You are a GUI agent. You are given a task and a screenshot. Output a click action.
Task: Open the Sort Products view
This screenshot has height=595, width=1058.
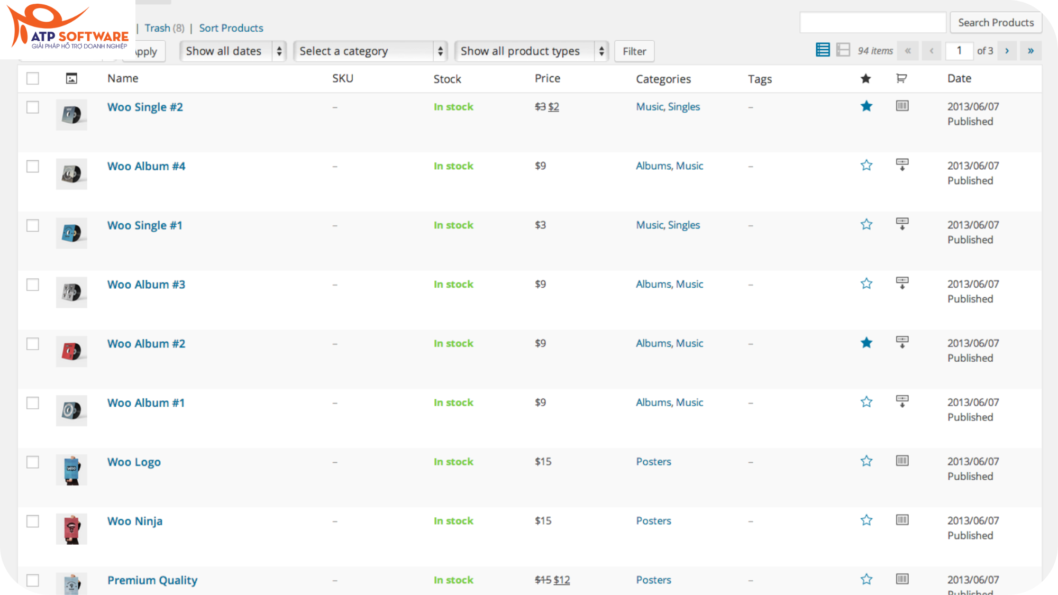[x=231, y=28]
